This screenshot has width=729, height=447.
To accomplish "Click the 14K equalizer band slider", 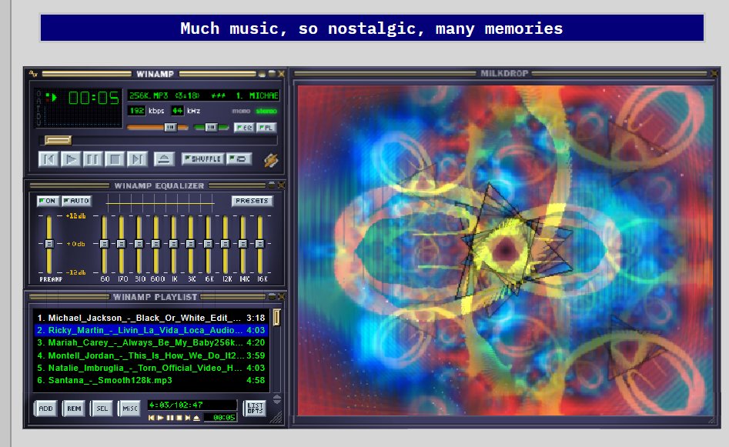I will tap(242, 244).
